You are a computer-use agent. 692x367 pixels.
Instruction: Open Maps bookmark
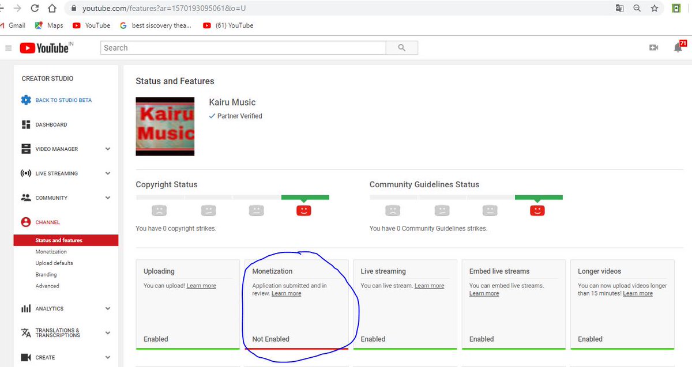click(49, 25)
